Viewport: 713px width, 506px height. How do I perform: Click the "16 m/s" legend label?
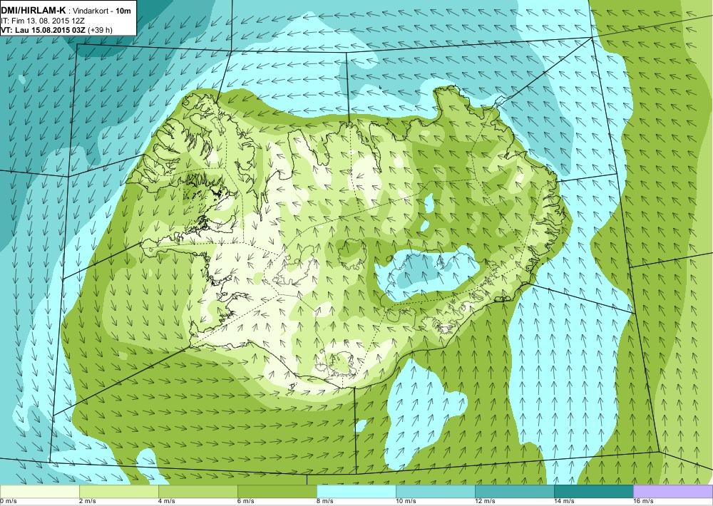[643, 502]
